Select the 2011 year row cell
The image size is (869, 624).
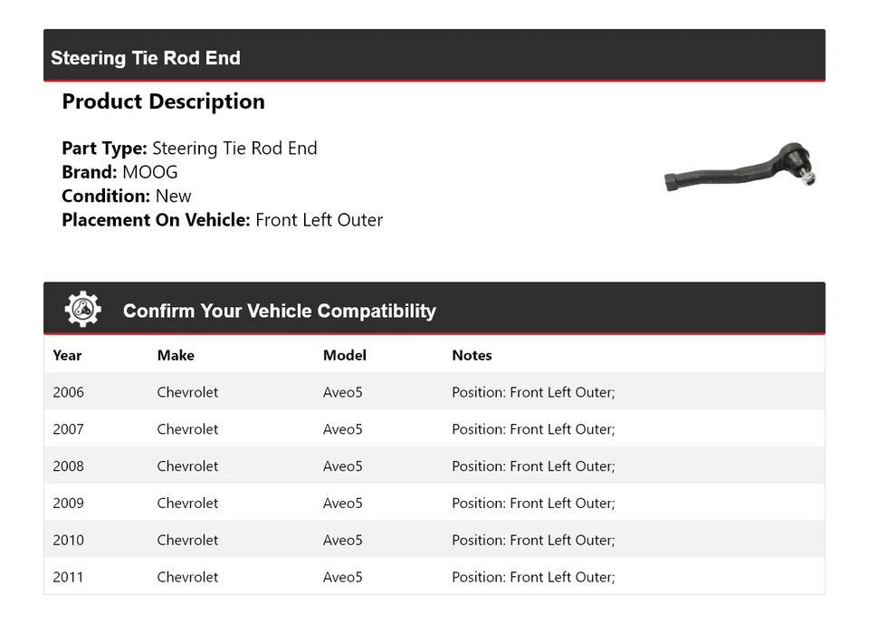pos(68,577)
